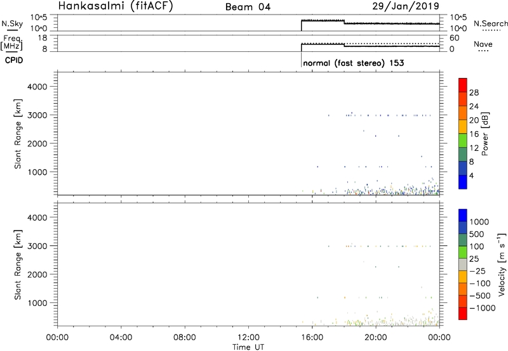Click the Velocity [m s-1] colorbar label
508x351 pixels.
click(x=502, y=264)
